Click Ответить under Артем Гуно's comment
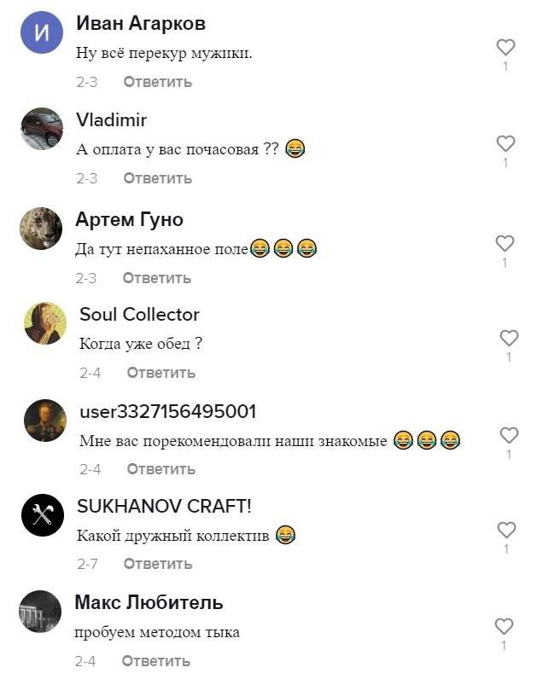 click(156, 278)
